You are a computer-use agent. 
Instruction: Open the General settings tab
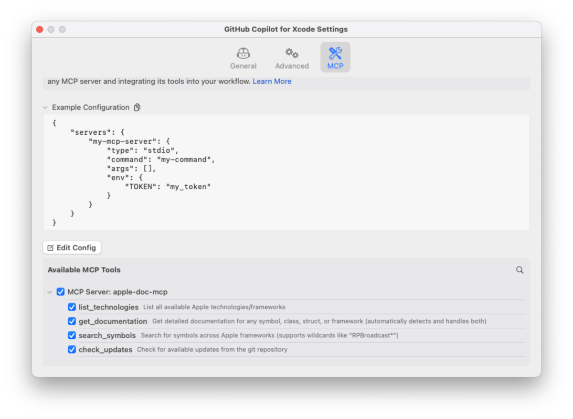tap(243, 57)
